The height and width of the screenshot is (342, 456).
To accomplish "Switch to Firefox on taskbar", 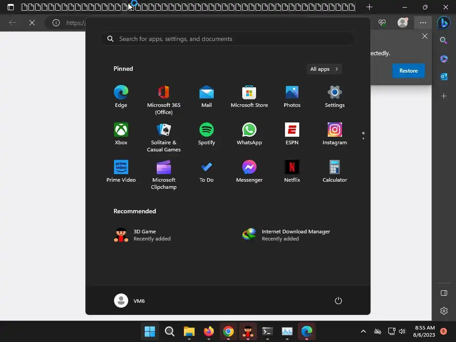I will (208, 331).
